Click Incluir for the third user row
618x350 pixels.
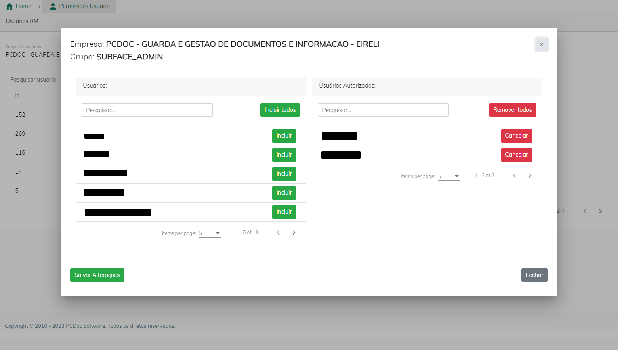[x=284, y=174]
